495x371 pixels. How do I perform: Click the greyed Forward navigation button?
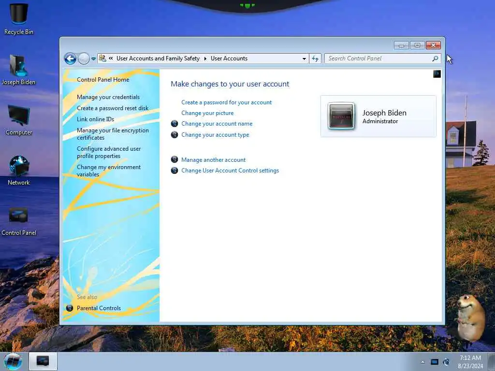[84, 58]
